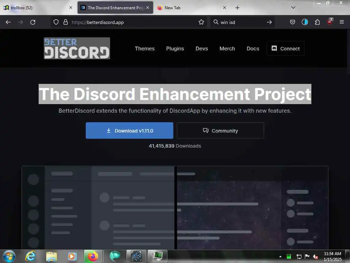Click The Discord Enhancement Project heading
350x263 pixels.
tap(175, 94)
